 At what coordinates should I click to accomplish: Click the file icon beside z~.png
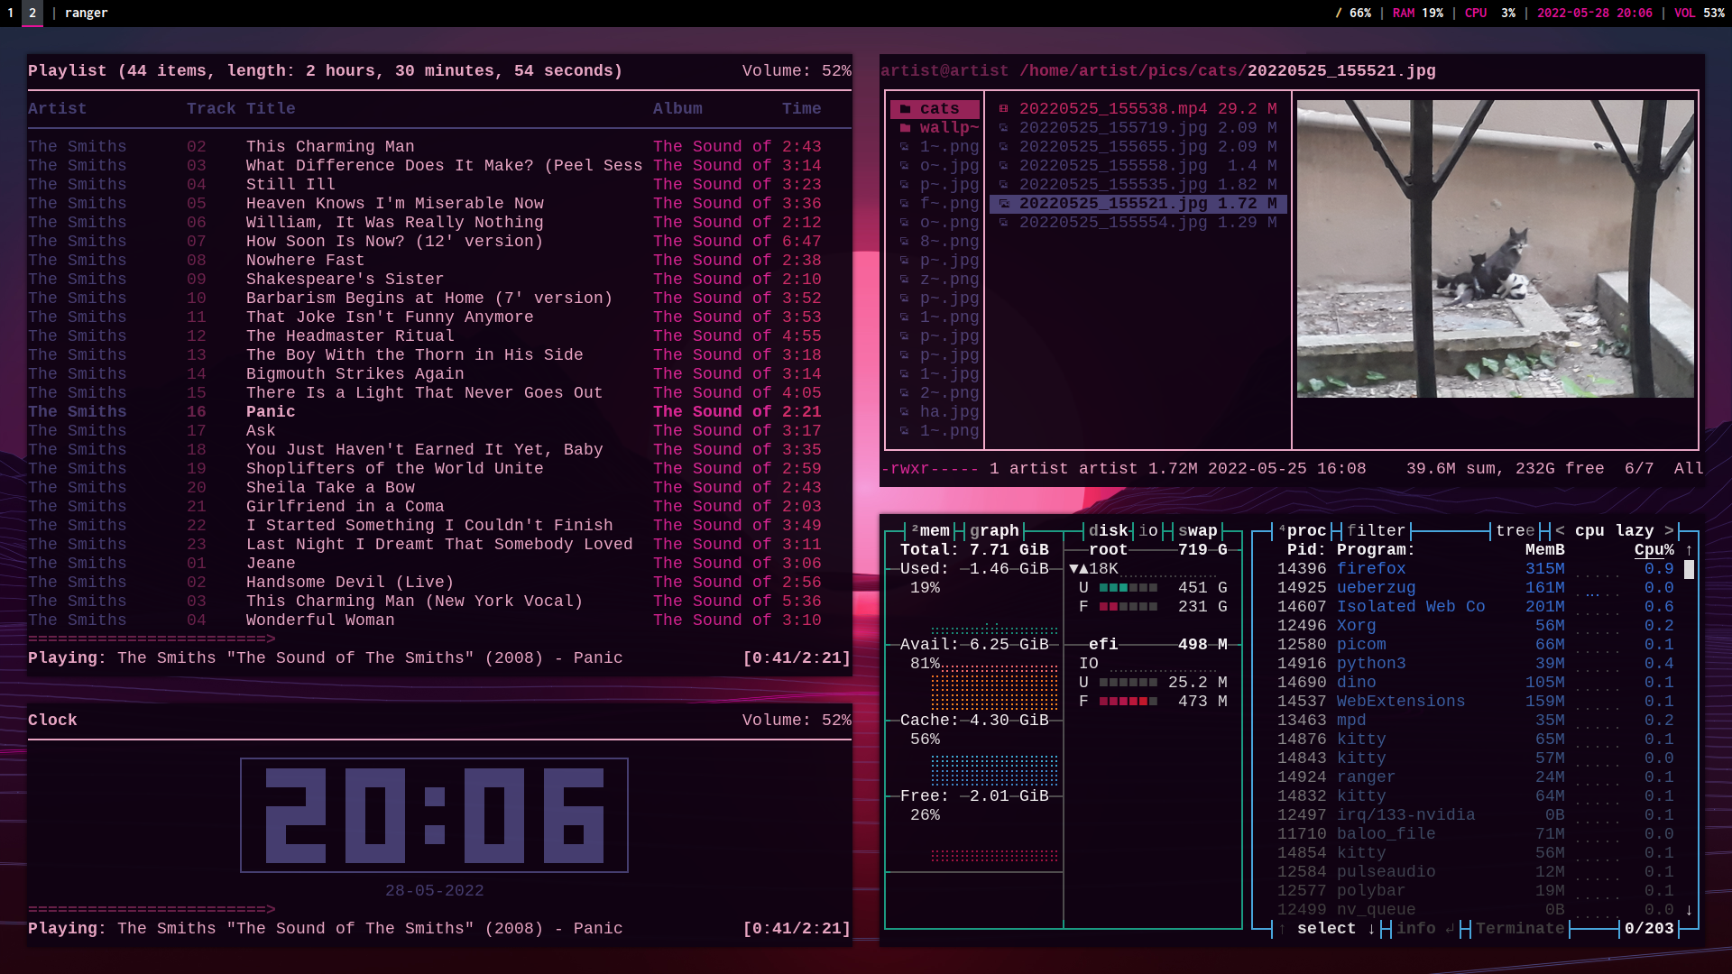905,280
